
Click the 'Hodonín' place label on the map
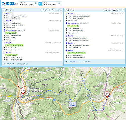click(x=116, y=103)
